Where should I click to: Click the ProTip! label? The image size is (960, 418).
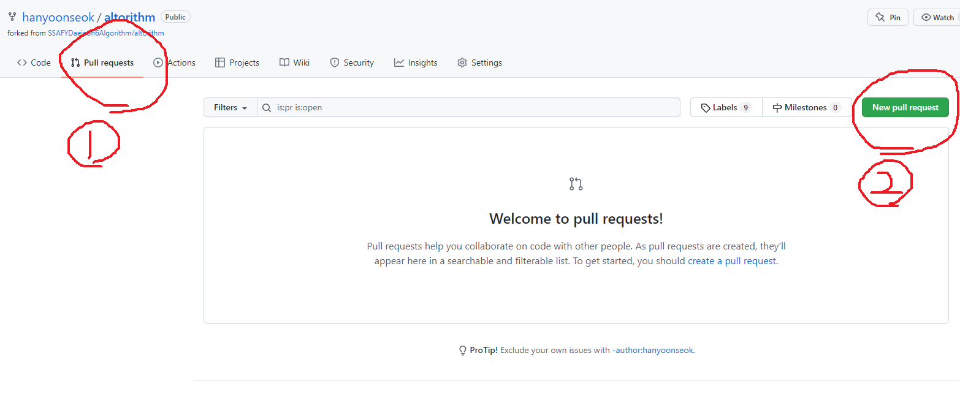pos(484,351)
